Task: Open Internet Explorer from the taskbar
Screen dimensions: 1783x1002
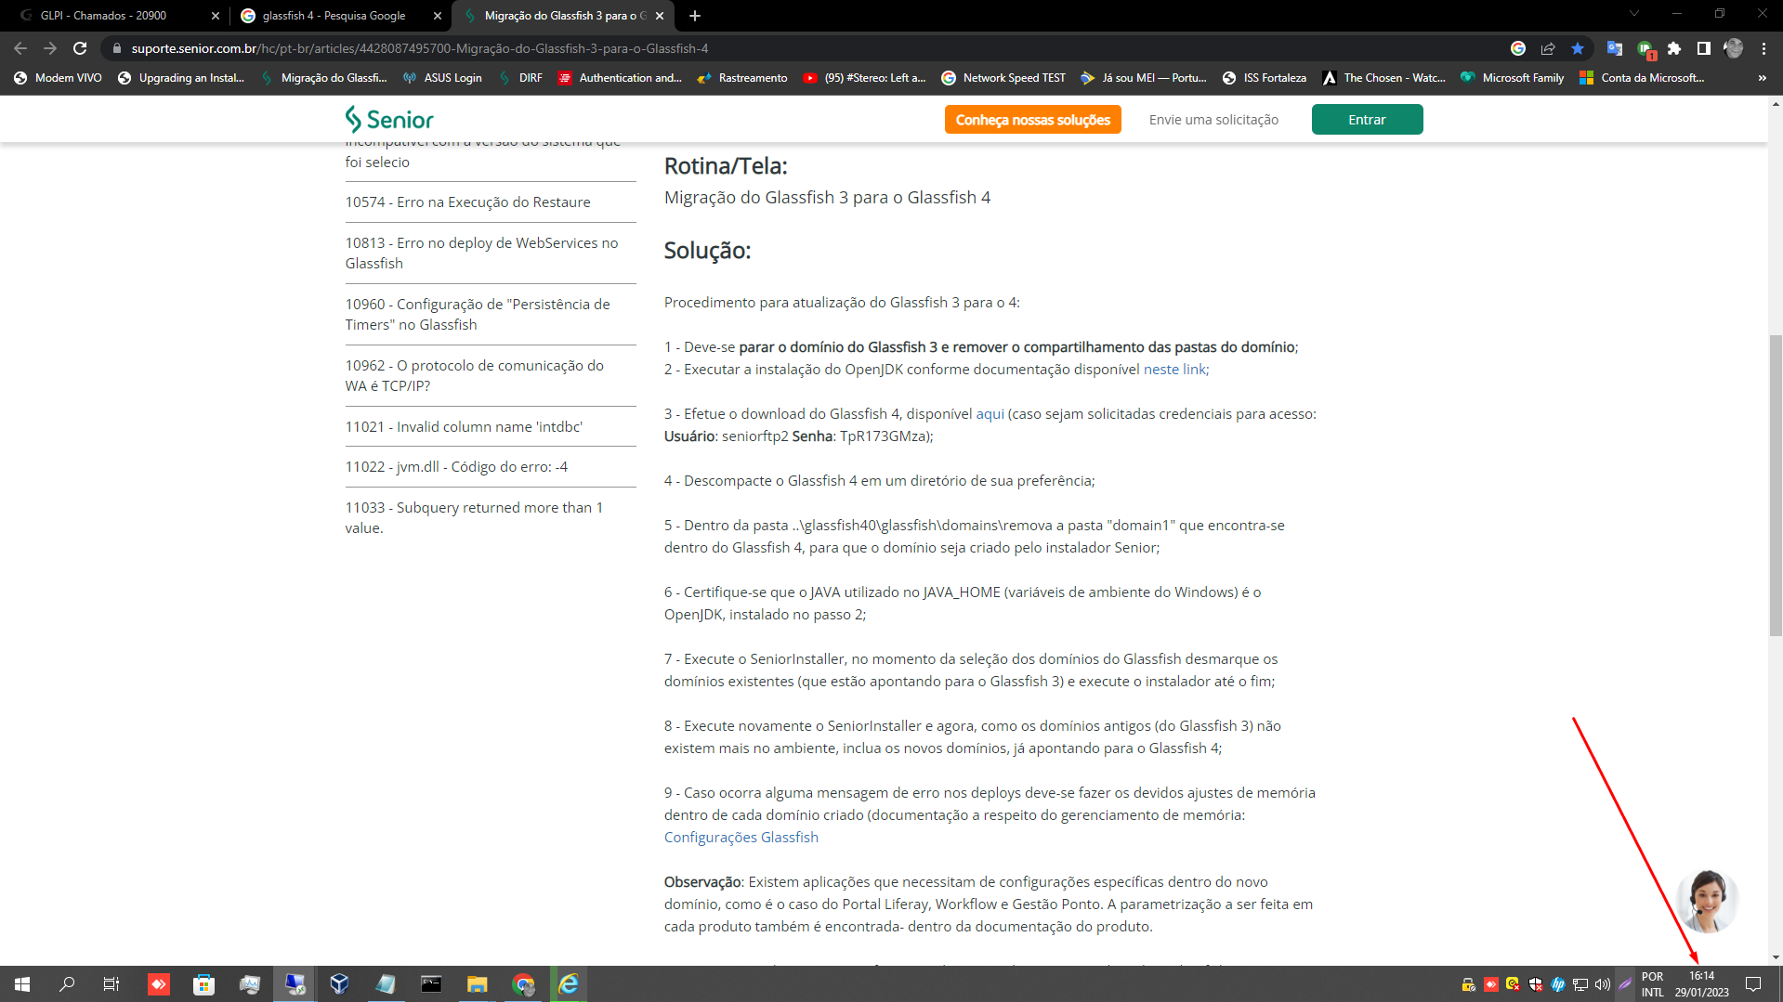Action: tap(569, 983)
